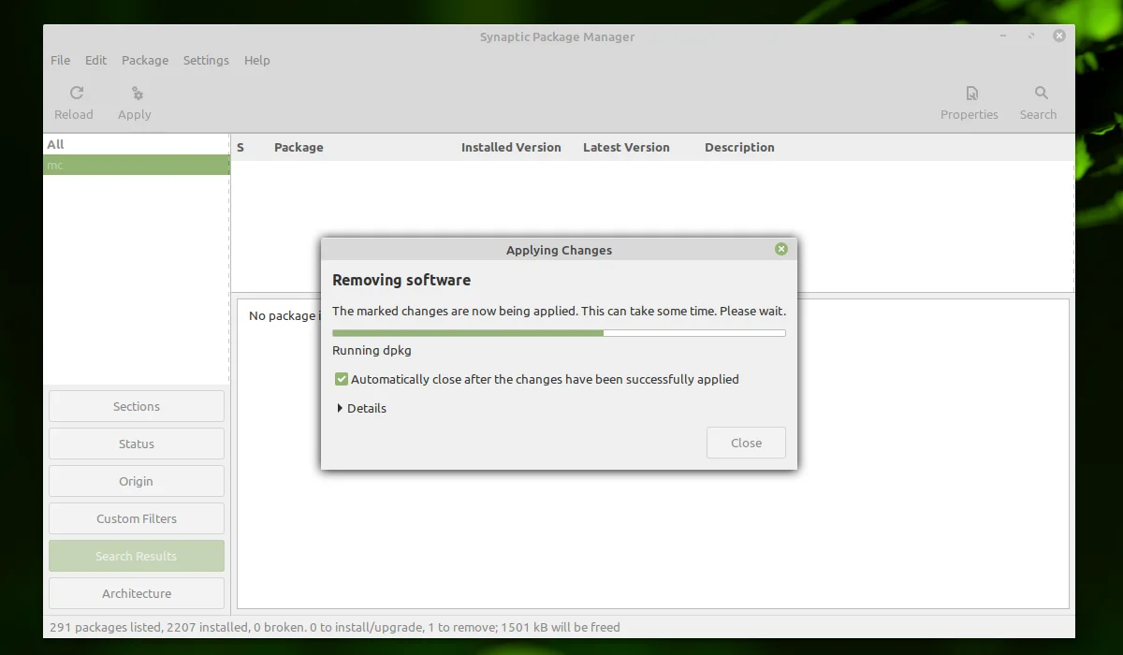The width and height of the screenshot is (1123, 655).
Task: Switch to the Status filter
Action: [x=137, y=444]
